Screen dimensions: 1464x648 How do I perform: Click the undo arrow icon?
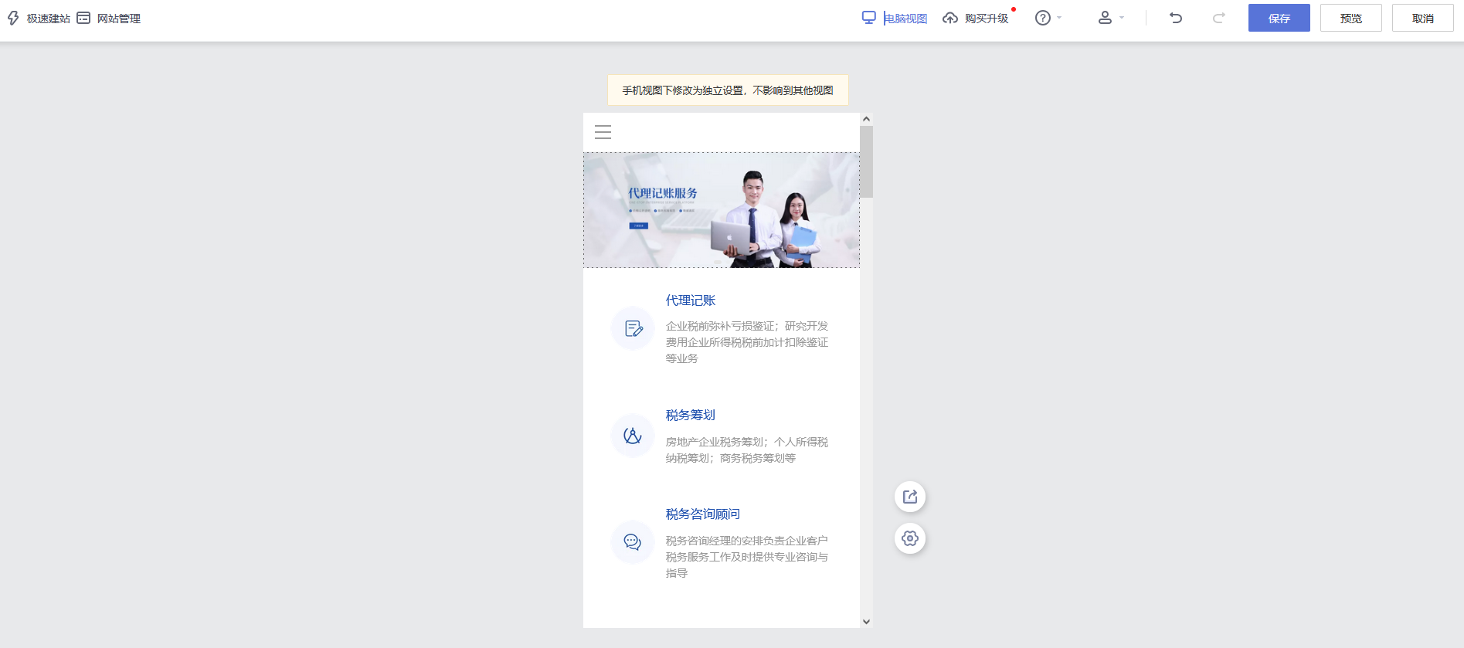pyautogui.click(x=1175, y=18)
